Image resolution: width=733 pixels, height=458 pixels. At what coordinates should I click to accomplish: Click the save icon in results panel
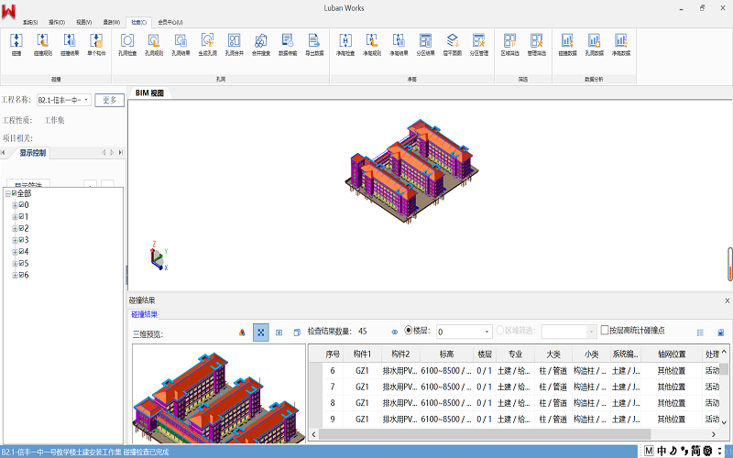click(x=720, y=333)
